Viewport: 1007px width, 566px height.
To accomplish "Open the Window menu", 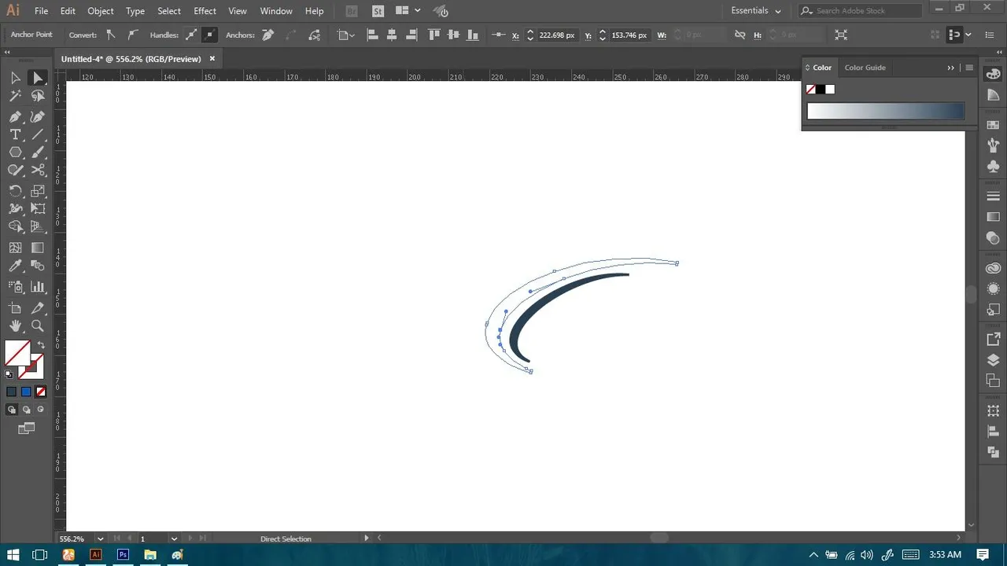I will (276, 11).
